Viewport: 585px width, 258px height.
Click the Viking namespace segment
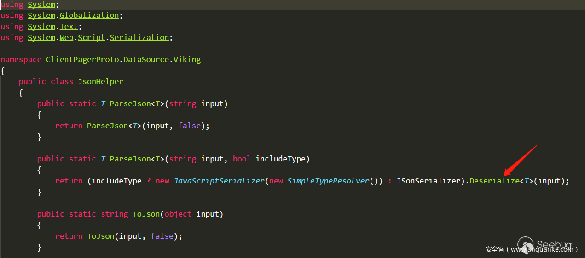pyautogui.click(x=187, y=59)
